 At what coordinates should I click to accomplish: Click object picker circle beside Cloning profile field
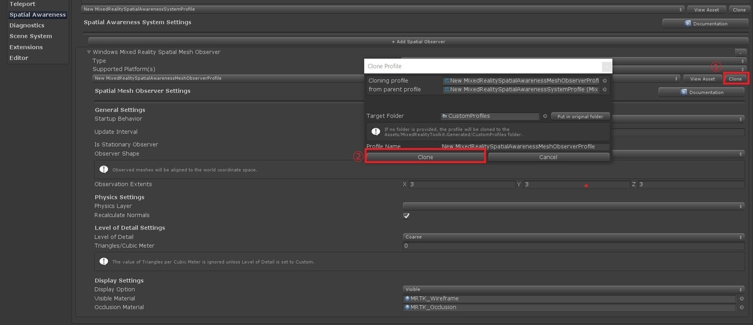point(605,81)
